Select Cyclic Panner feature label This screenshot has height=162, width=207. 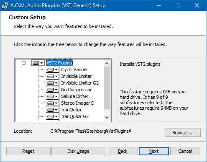(x=74, y=69)
